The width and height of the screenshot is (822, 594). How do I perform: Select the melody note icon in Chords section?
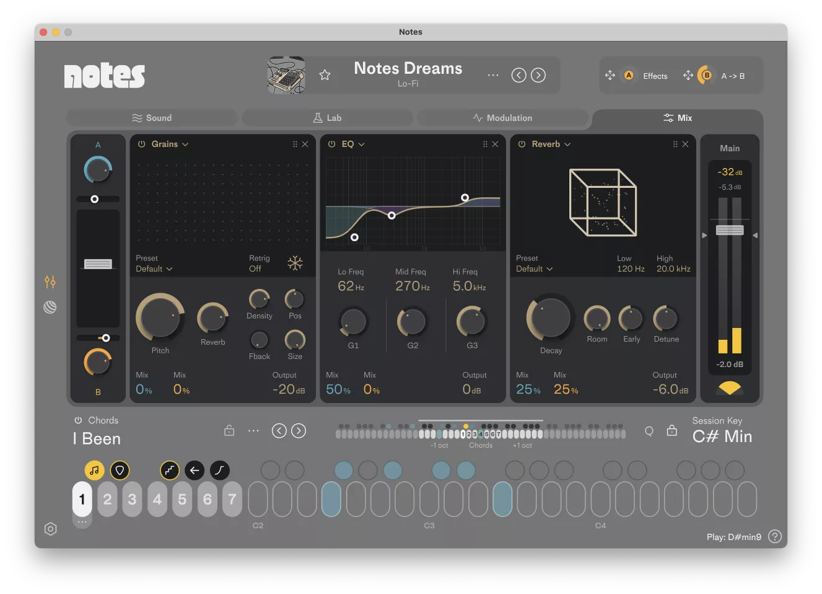coord(95,470)
